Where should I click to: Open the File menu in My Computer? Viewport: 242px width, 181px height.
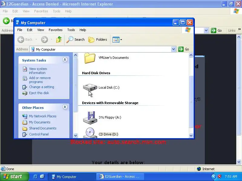[x=20, y=30]
